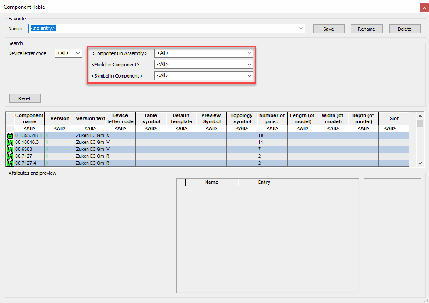Select component 00.6563 in the table
This screenshot has height=303, width=429.
tap(29, 149)
